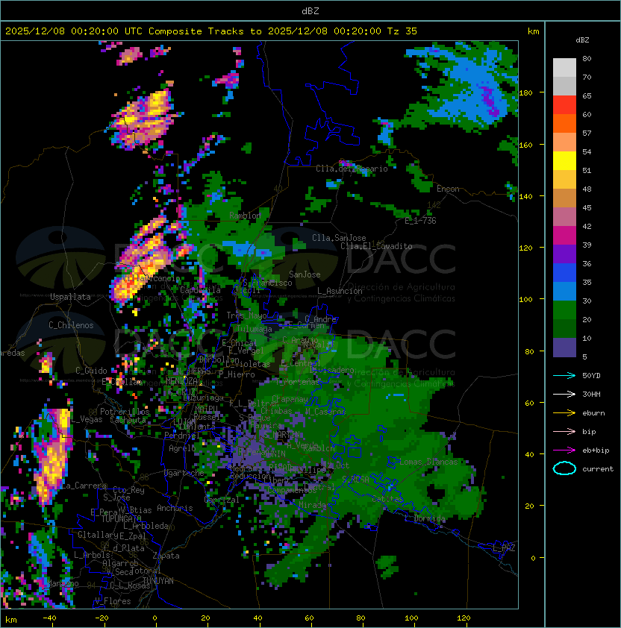Click the 'Ramblon' label near the top
621x628 pixels.
tap(245, 216)
